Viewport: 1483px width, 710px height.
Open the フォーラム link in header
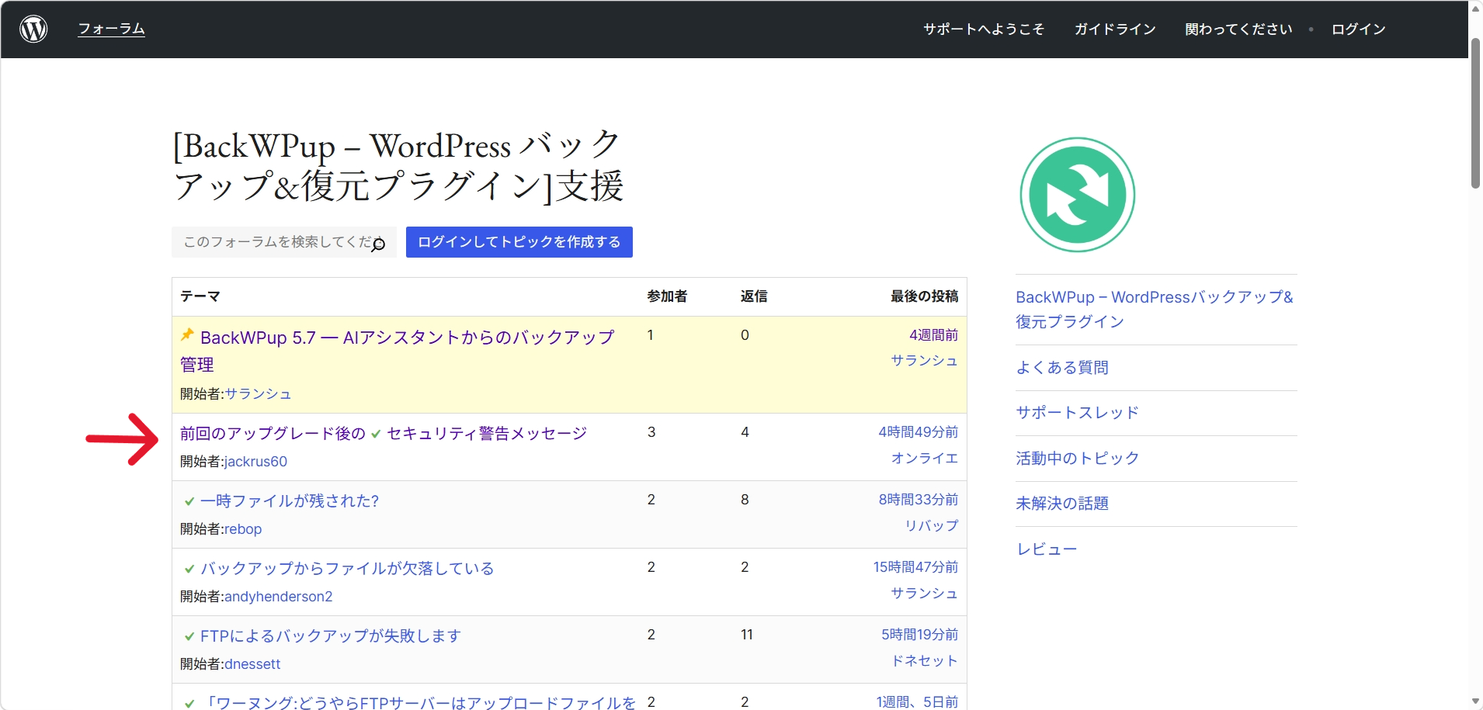tap(112, 29)
